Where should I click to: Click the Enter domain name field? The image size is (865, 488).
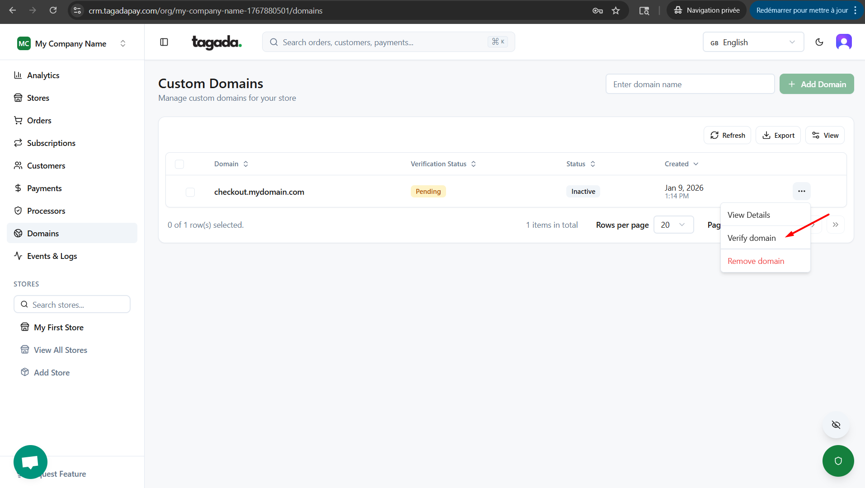(690, 84)
